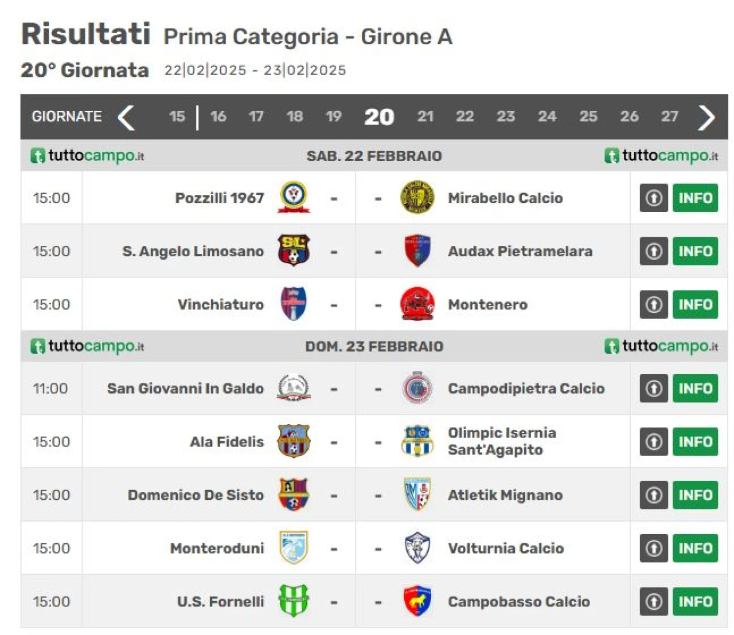Click arrow icon for Pozzilli 1967 match
The width and height of the screenshot is (734, 635).
coord(654,198)
